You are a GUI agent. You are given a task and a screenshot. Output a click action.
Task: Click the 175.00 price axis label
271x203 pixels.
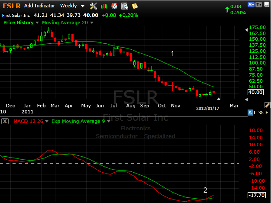(257, 27)
